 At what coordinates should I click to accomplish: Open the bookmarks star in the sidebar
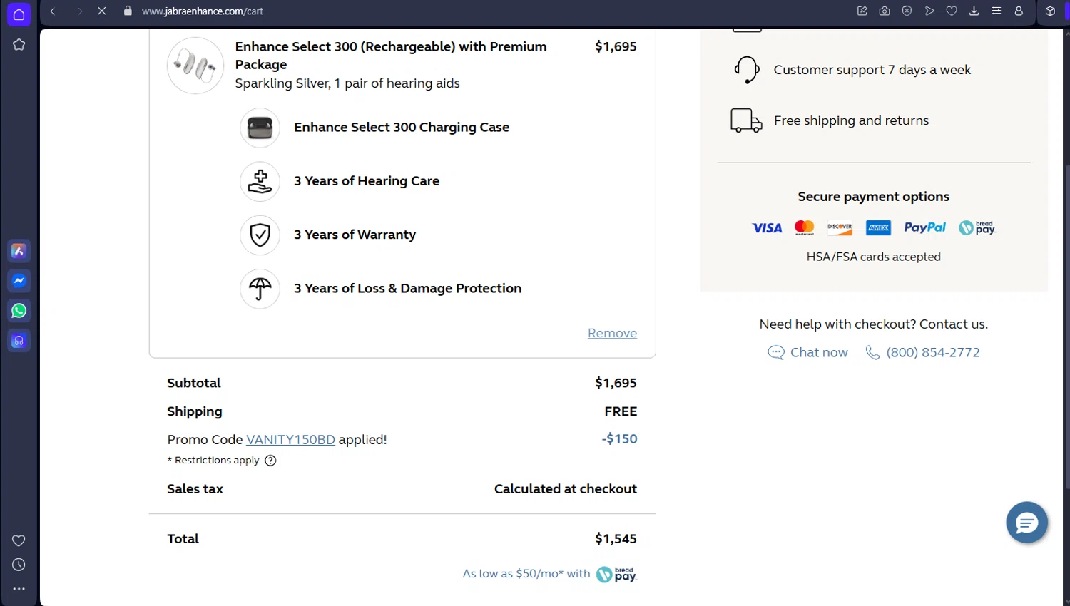[x=19, y=45]
